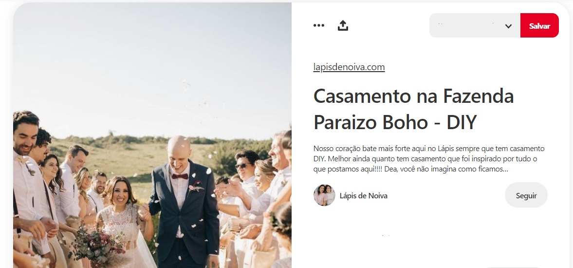Image resolution: width=573 pixels, height=268 pixels.
Task: Expand the board chevron next to Salvar
Action: [508, 26]
